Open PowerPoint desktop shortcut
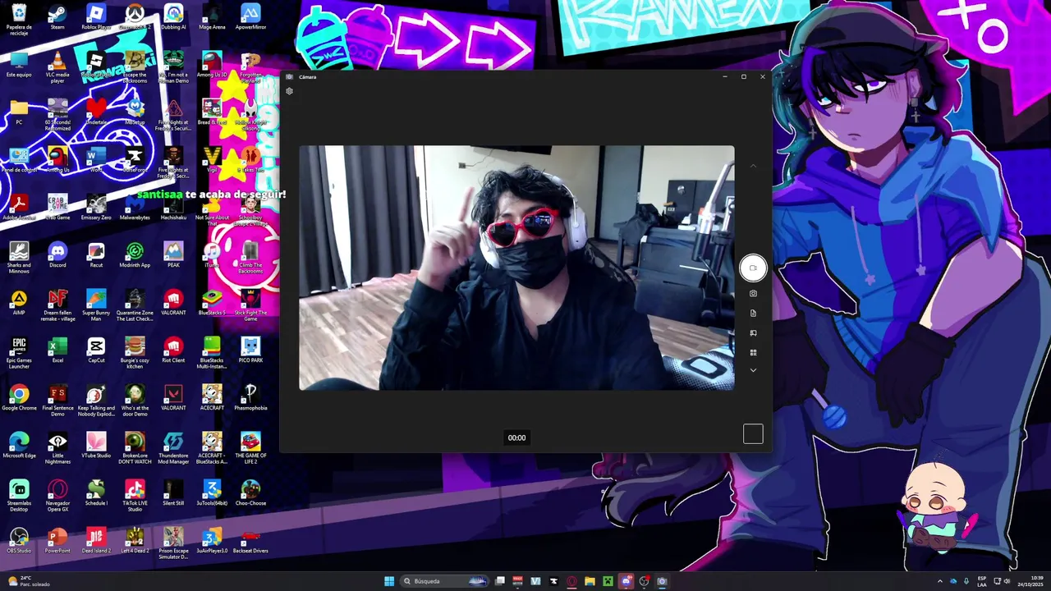 click(57, 540)
